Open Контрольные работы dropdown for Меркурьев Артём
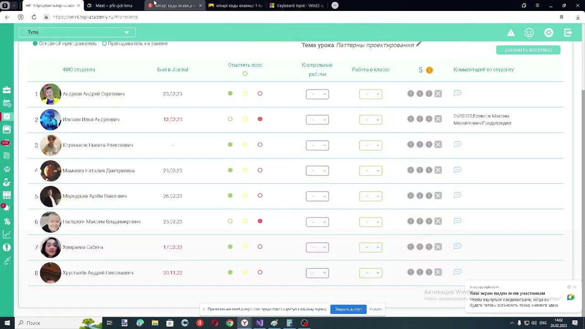 (317, 196)
